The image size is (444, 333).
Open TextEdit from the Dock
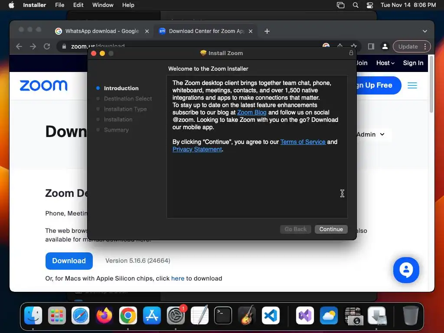199,315
